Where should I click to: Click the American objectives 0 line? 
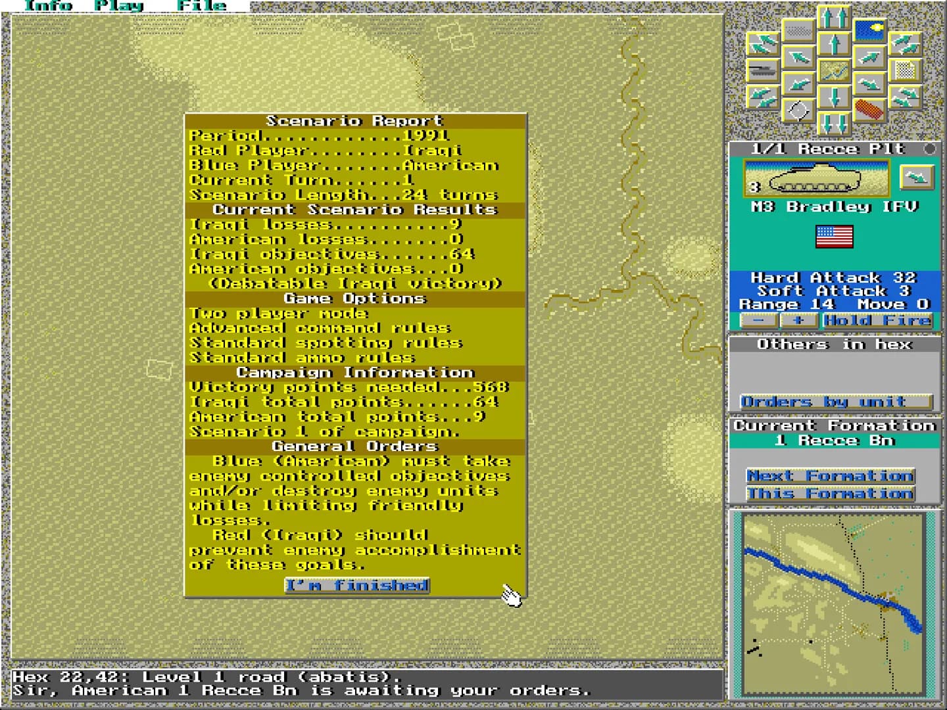(x=326, y=269)
